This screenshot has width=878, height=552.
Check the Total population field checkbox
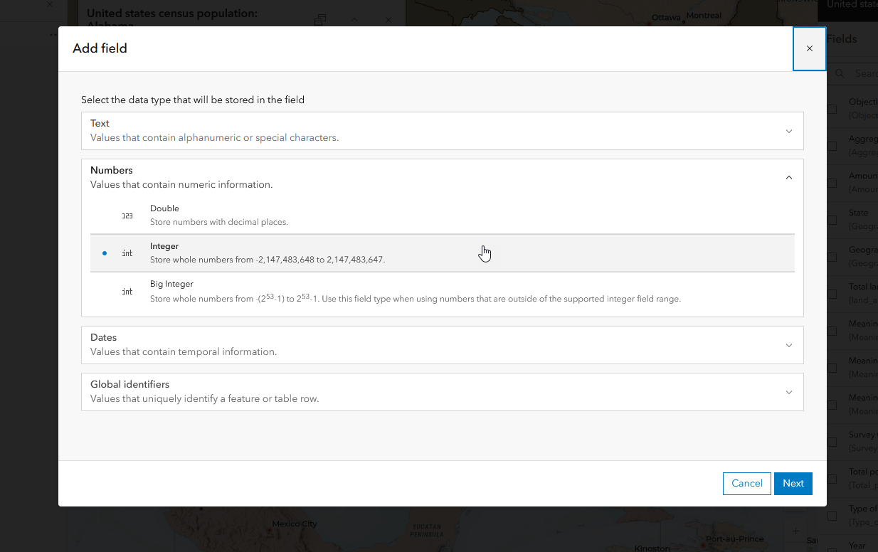(831, 479)
